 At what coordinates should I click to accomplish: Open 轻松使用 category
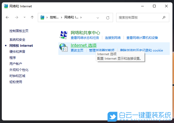(16, 82)
